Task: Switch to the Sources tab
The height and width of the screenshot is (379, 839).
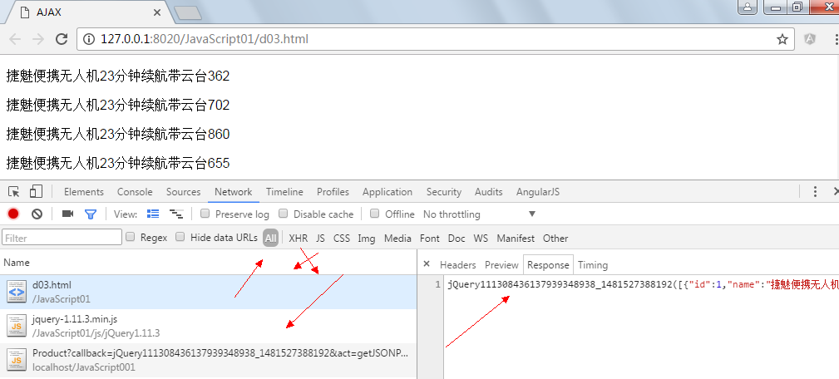Action: pyautogui.click(x=183, y=191)
